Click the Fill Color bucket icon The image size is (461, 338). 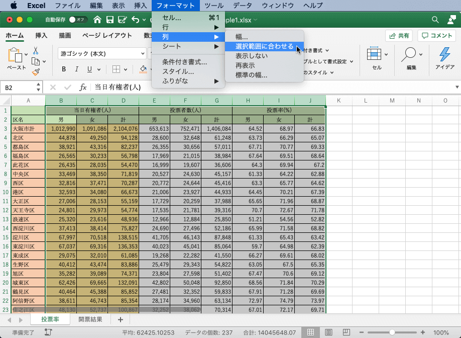(x=143, y=69)
